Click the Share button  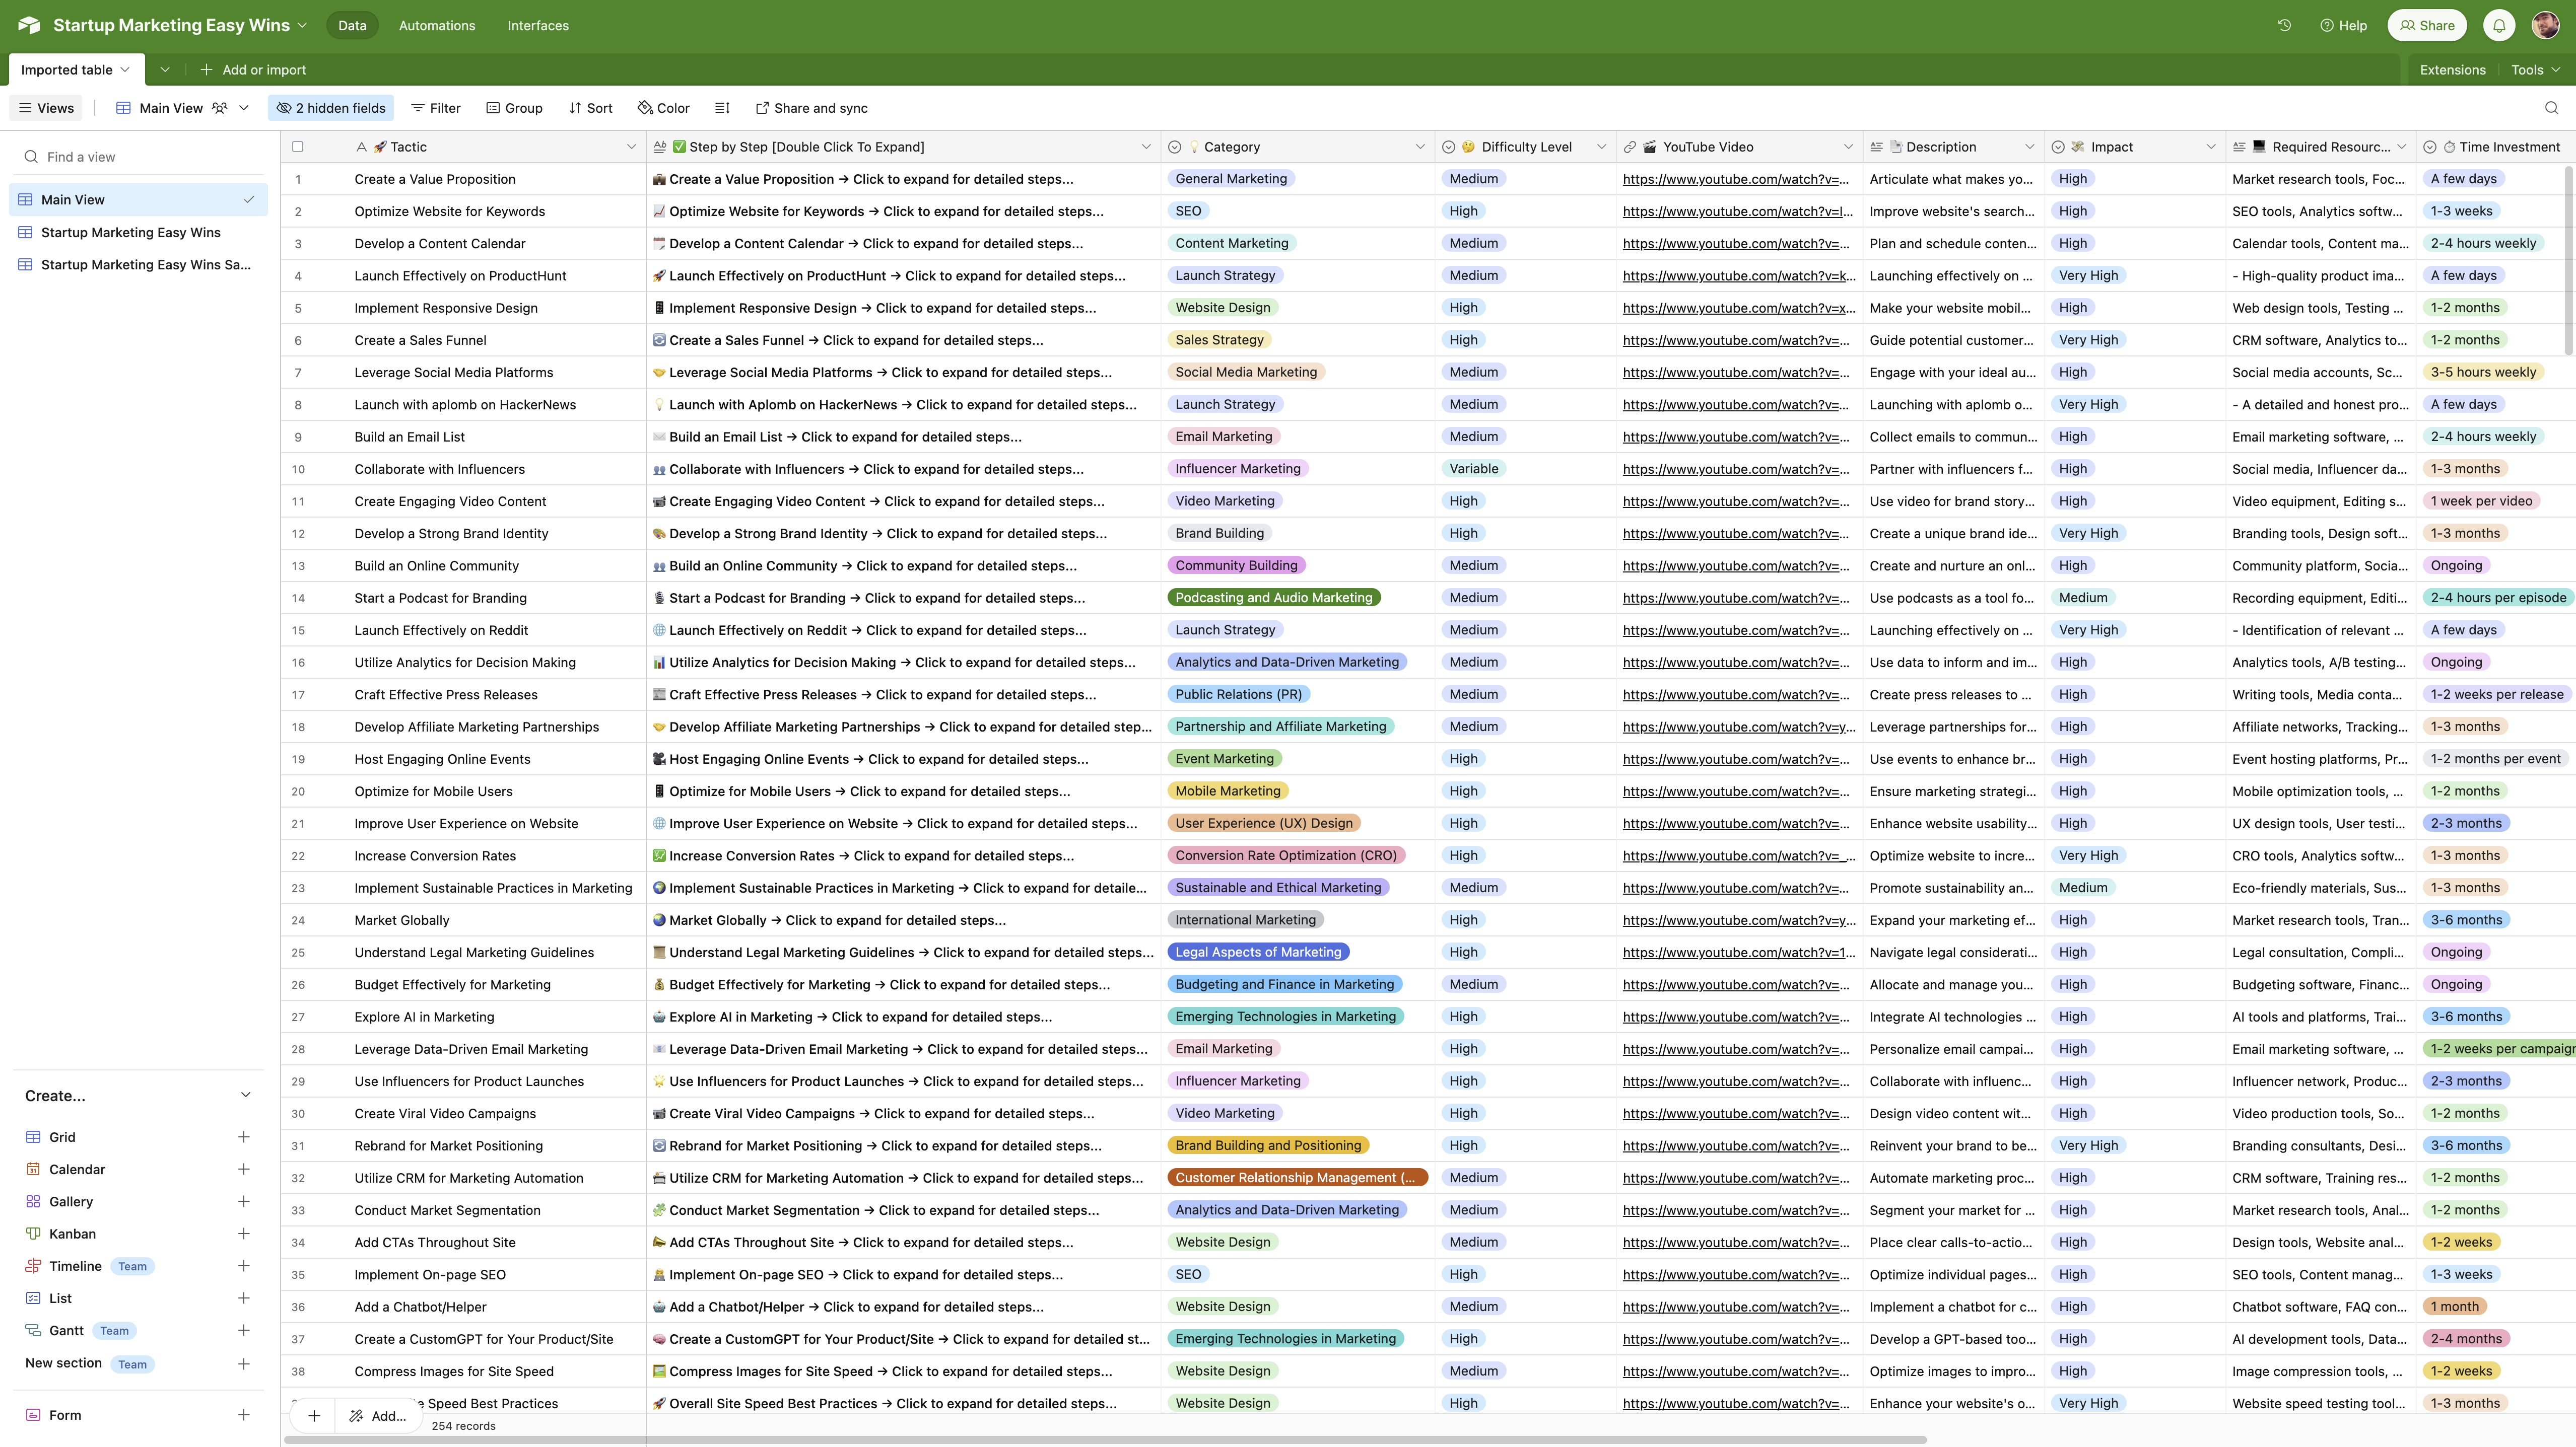click(x=2427, y=25)
